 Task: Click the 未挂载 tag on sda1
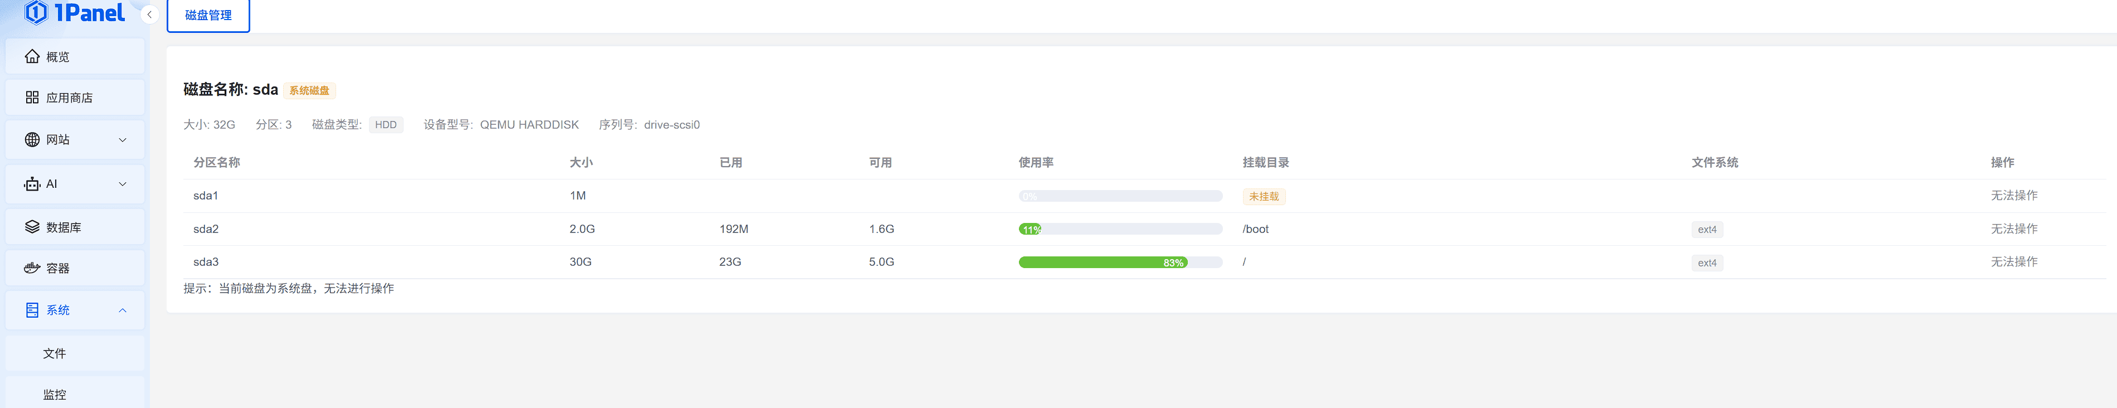coord(1263,197)
